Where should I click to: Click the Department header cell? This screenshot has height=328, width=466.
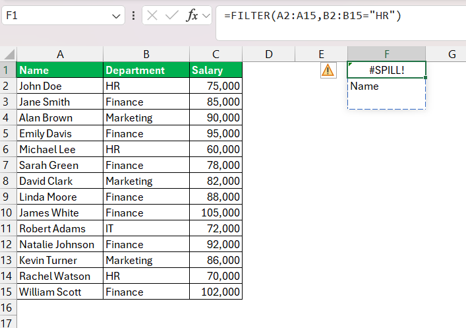pos(146,70)
